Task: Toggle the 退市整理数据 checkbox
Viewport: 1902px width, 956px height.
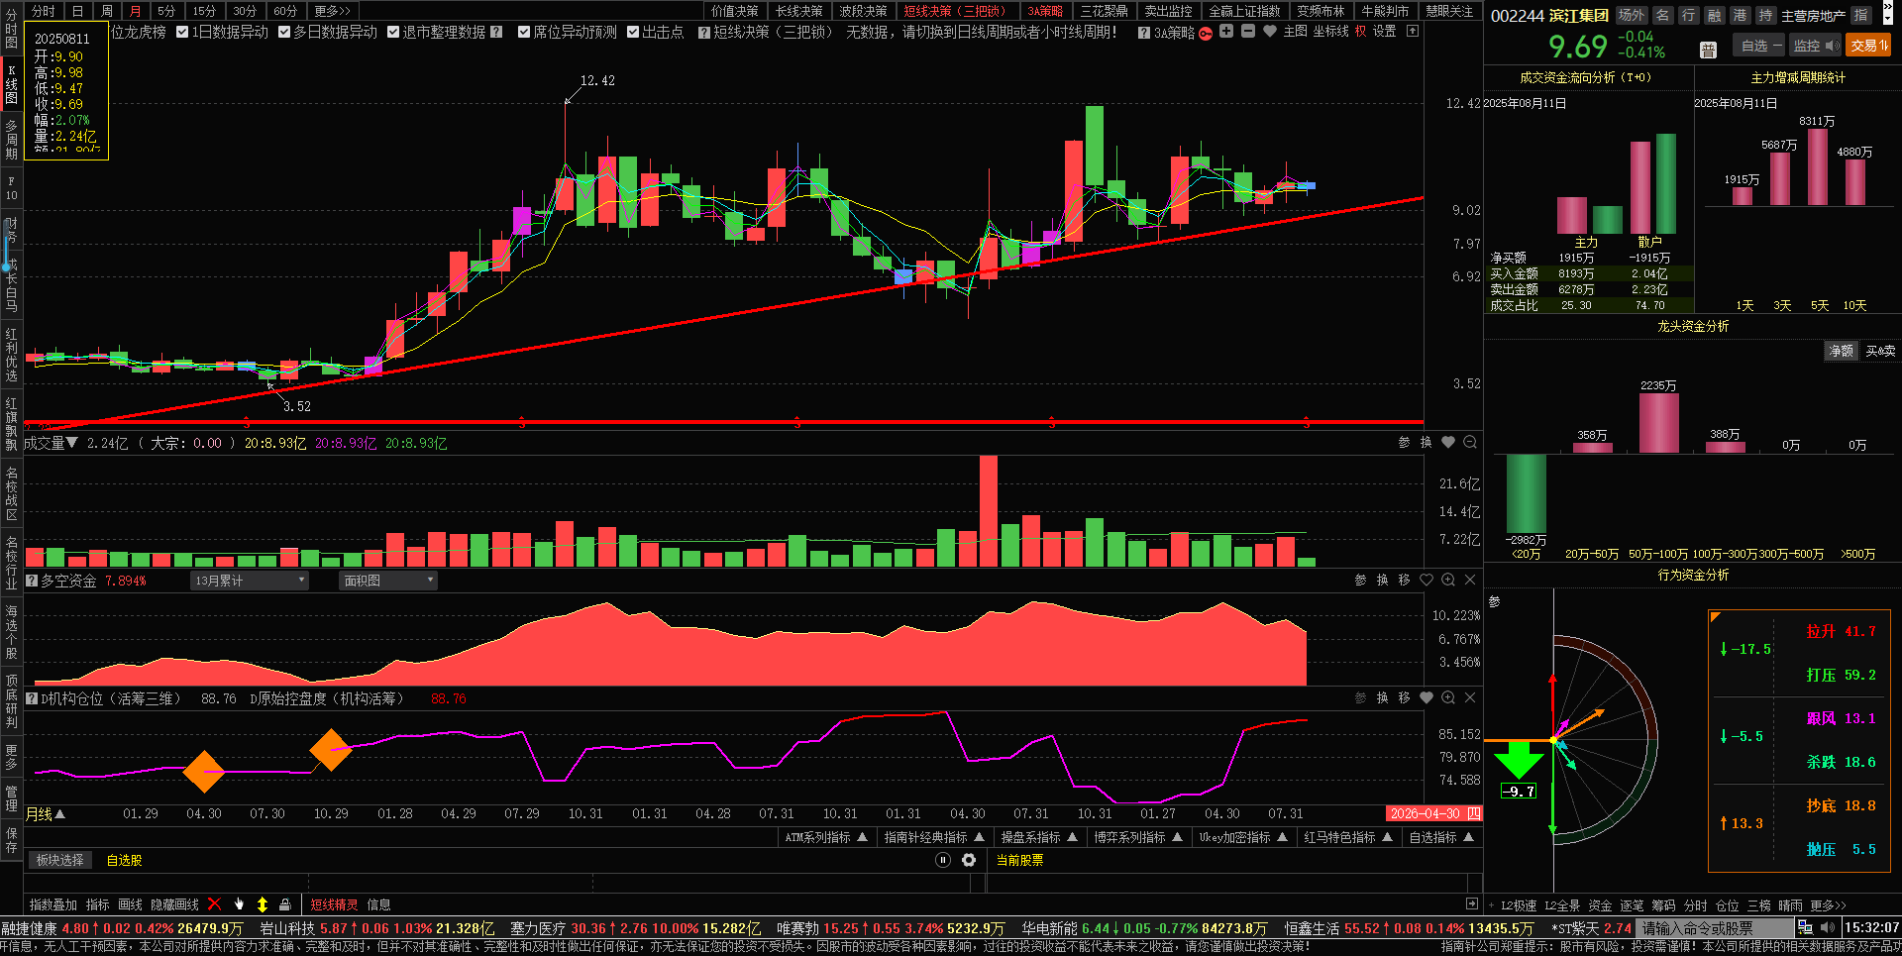Action: 393,32
